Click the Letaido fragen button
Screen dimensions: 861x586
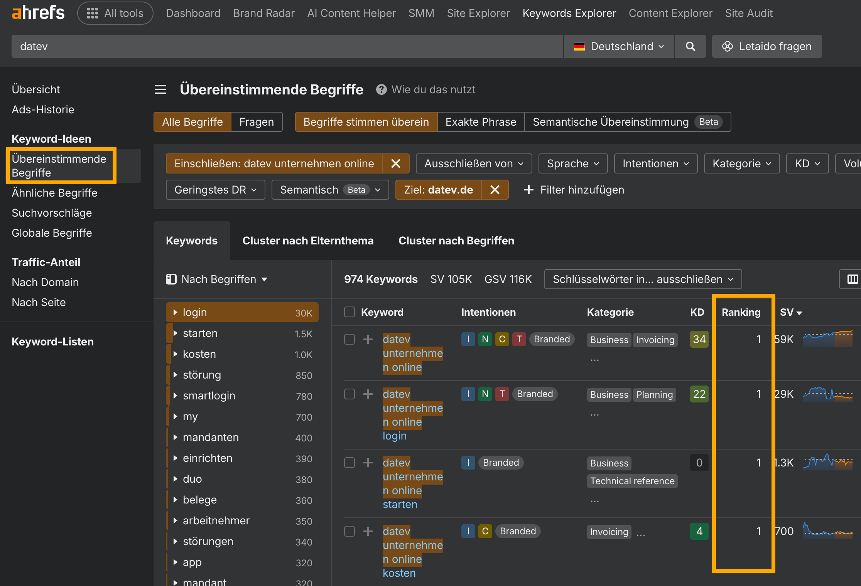[767, 46]
